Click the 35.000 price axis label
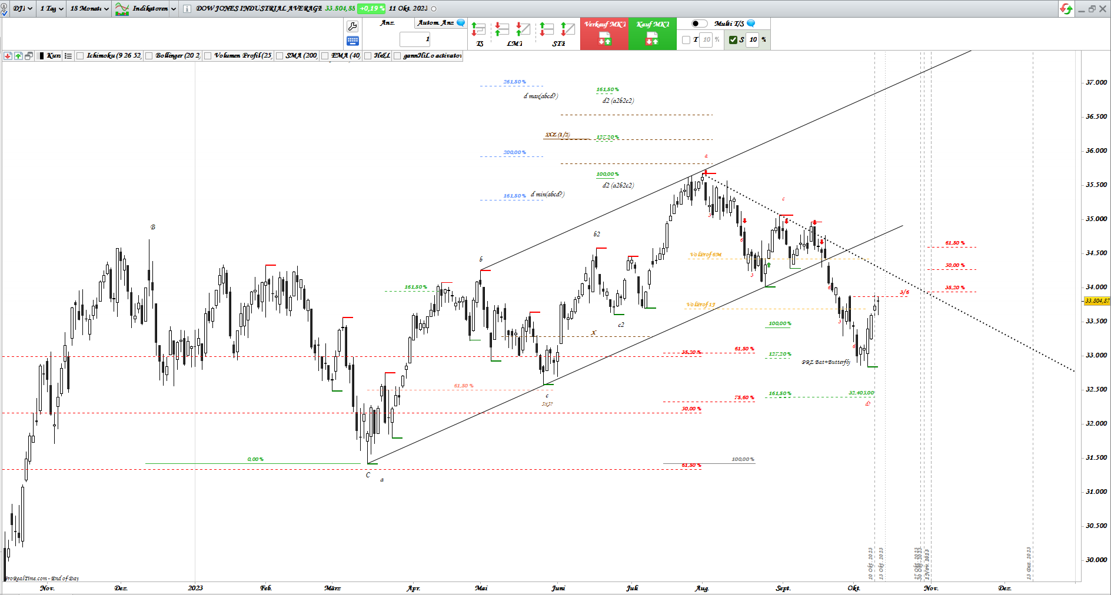The image size is (1111, 595). pos(1096,219)
